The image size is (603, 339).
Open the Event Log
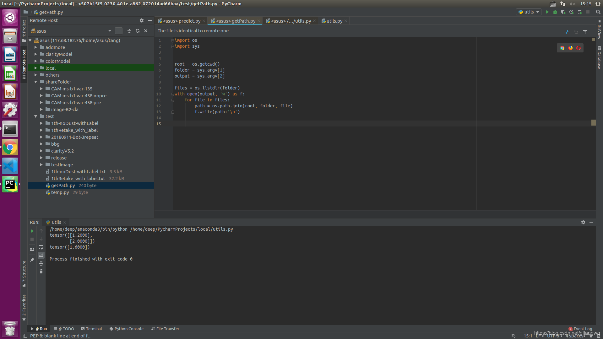(580, 329)
